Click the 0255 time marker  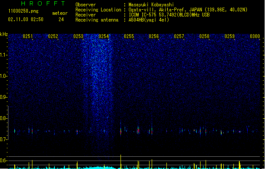129,36
